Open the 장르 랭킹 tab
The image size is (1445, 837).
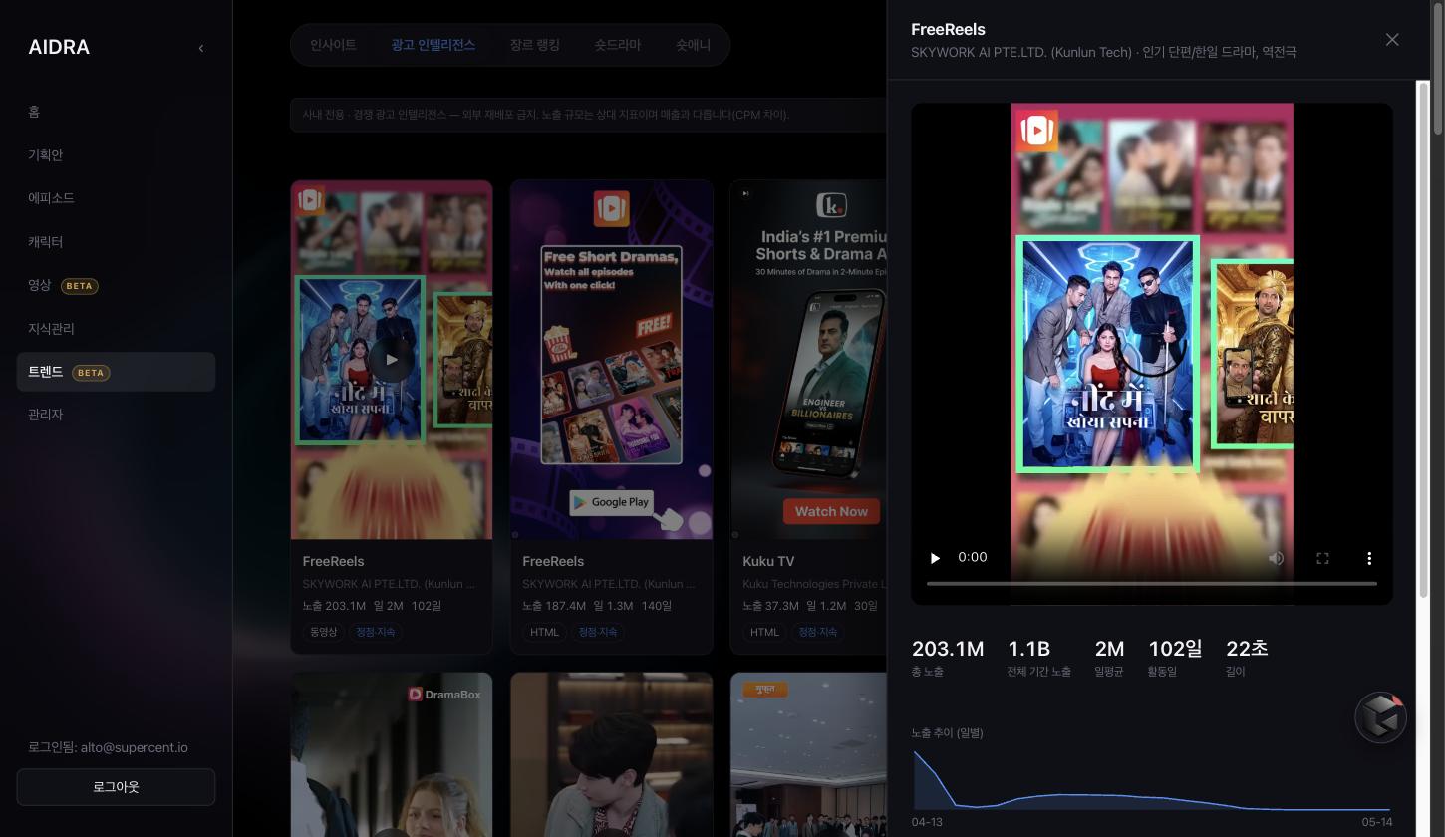point(535,45)
